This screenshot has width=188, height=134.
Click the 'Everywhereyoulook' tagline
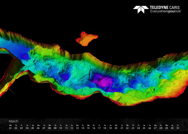pyautogui.click(x=166, y=11)
